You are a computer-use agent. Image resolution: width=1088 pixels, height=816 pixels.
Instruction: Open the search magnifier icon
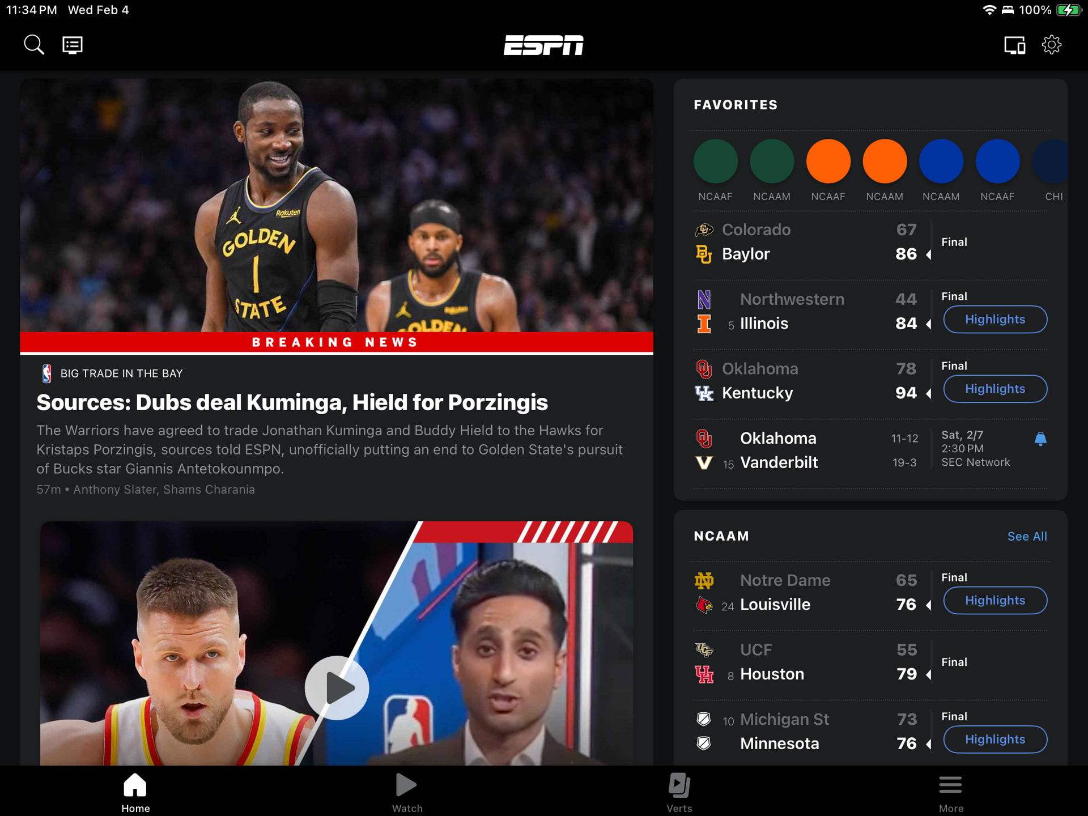33,45
